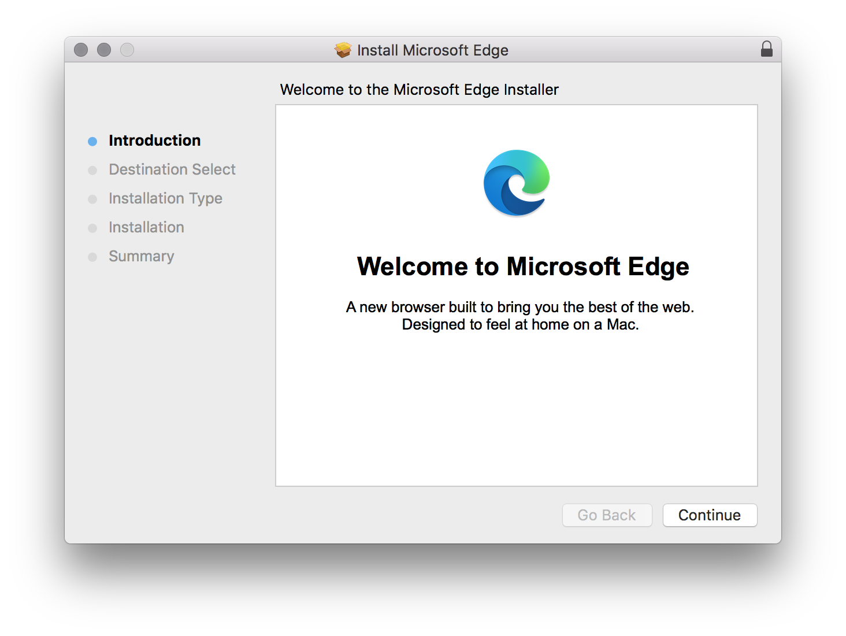
Task: Select the Introduction step label
Action: 154,140
